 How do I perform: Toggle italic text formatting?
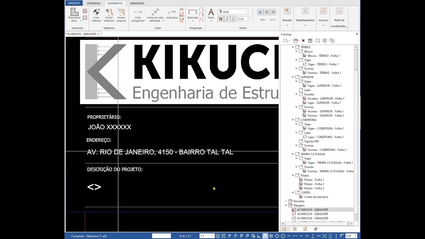227,19
